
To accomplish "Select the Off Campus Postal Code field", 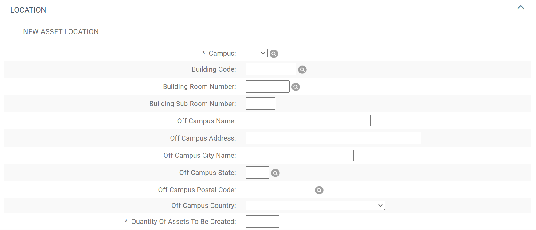I will click(x=279, y=190).
